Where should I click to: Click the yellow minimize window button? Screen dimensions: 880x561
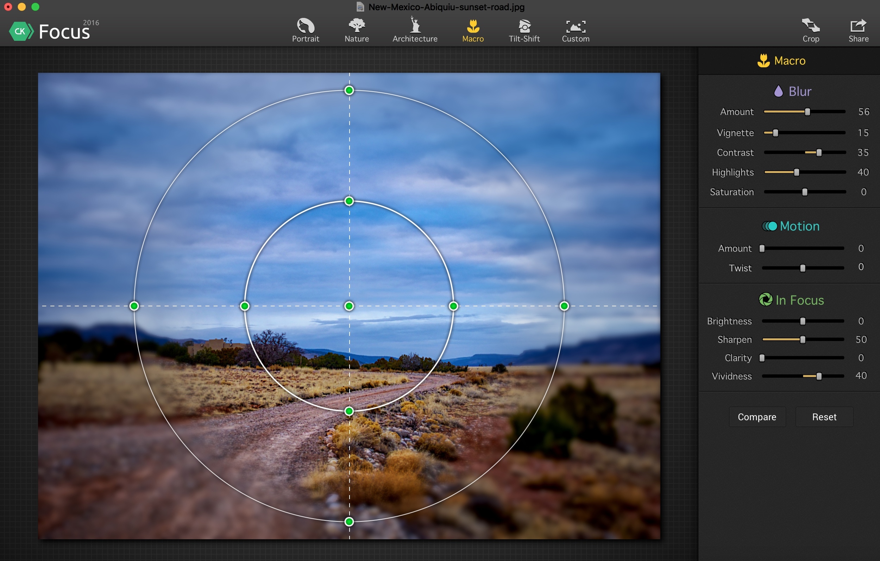(21, 7)
